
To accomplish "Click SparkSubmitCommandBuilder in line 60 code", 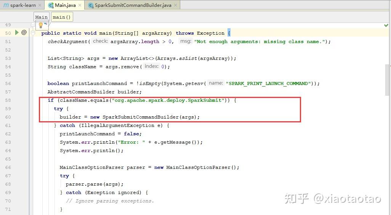I will pos(140,117).
